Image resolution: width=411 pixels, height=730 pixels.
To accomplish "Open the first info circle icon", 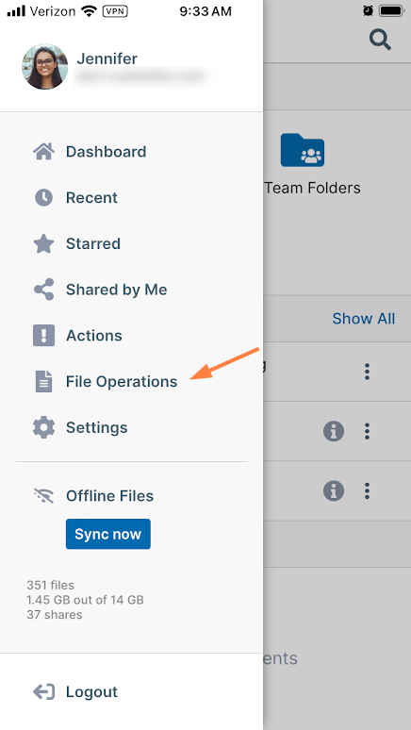I will tap(334, 432).
